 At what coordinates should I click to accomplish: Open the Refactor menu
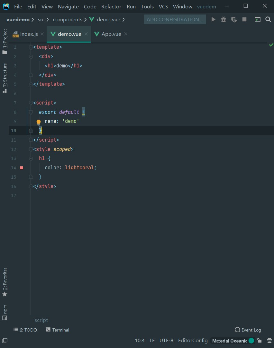click(111, 6)
